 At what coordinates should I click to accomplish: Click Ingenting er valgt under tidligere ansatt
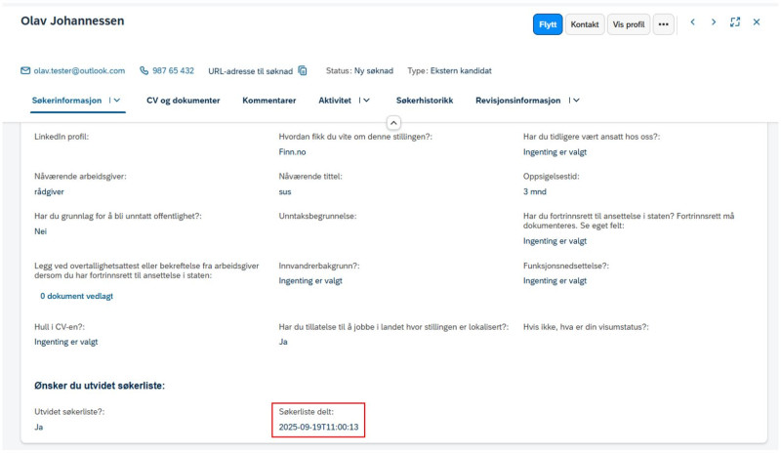(555, 152)
